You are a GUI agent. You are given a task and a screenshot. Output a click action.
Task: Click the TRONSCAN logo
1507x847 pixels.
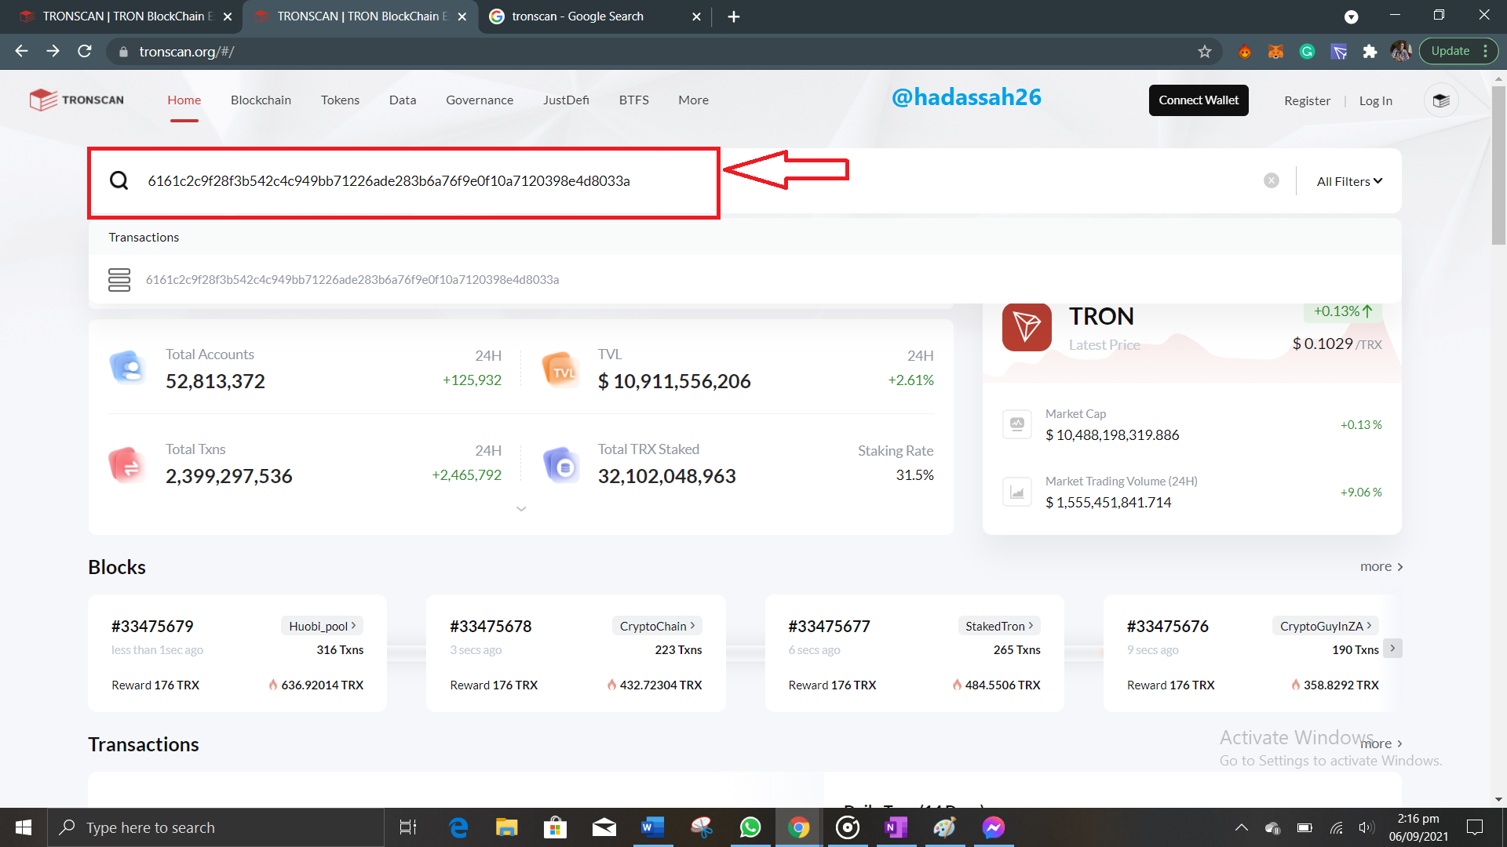tap(77, 100)
